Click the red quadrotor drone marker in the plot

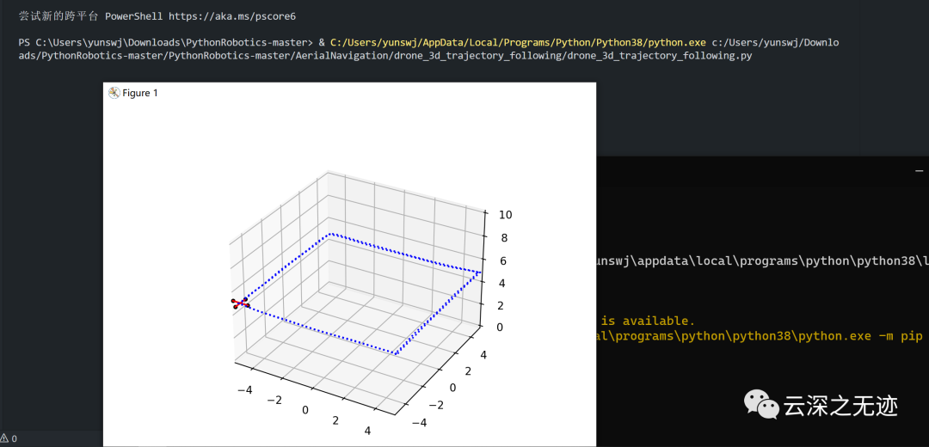pos(239,303)
